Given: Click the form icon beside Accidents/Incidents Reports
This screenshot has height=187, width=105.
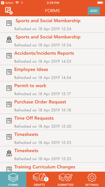Looking at the screenshot, I should pyautogui.click(x=9, y=56).
